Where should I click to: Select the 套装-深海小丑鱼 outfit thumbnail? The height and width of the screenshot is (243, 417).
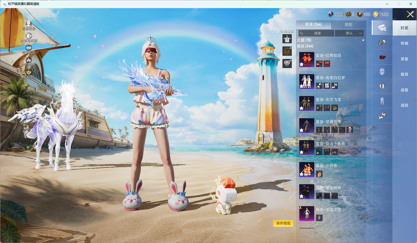(x=307, y=148)
